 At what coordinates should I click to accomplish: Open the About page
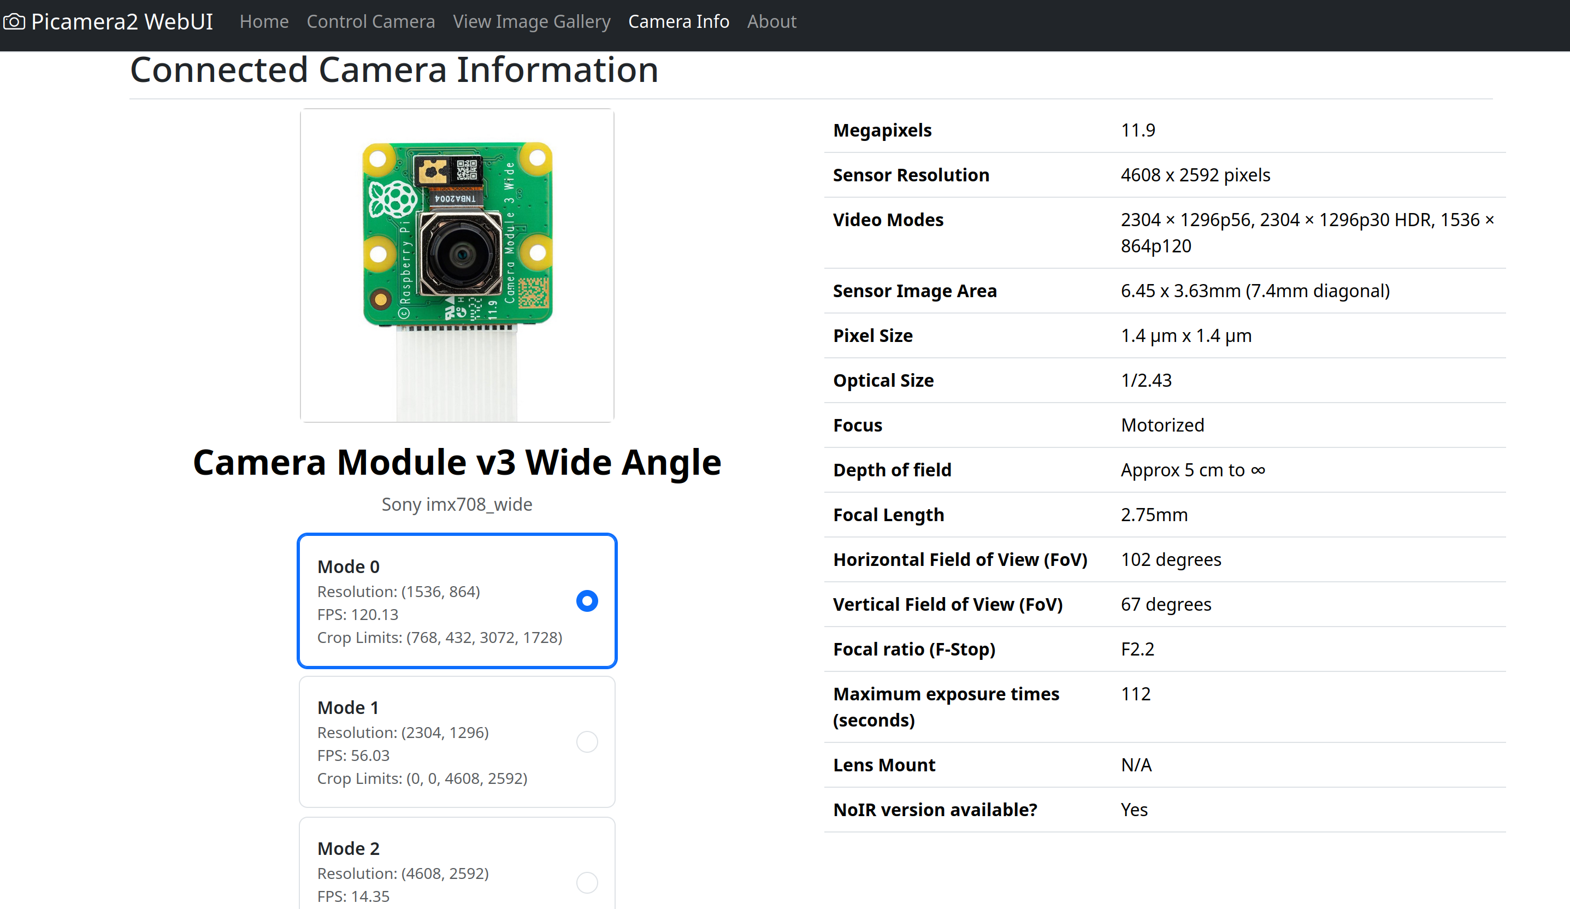tap(771, 22)
